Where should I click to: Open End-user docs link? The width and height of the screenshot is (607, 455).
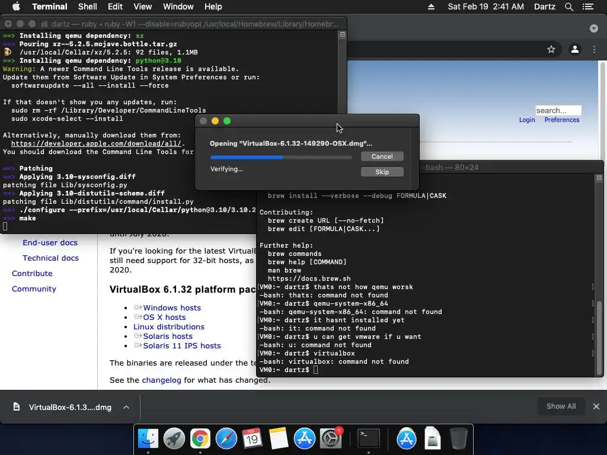[50, 242]
